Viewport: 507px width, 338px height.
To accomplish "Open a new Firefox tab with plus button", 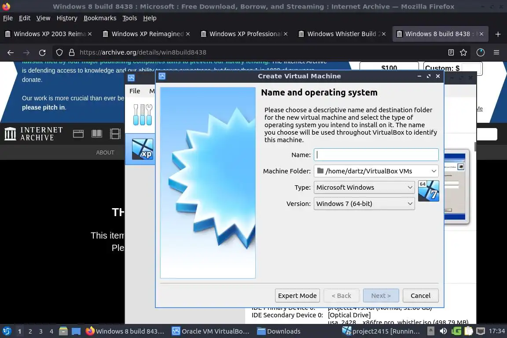I will (x=498, y=34).
